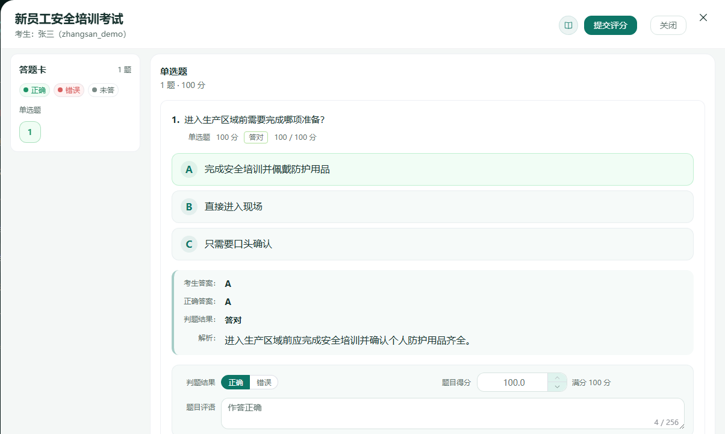The width and height of the screenshot is (725, 434).
Task: Select option B 直接进入现场
Action: 432,207
